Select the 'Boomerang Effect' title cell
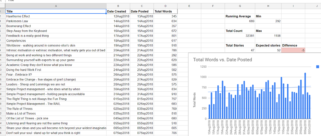The image size is (321, 136). pos(56,26)
